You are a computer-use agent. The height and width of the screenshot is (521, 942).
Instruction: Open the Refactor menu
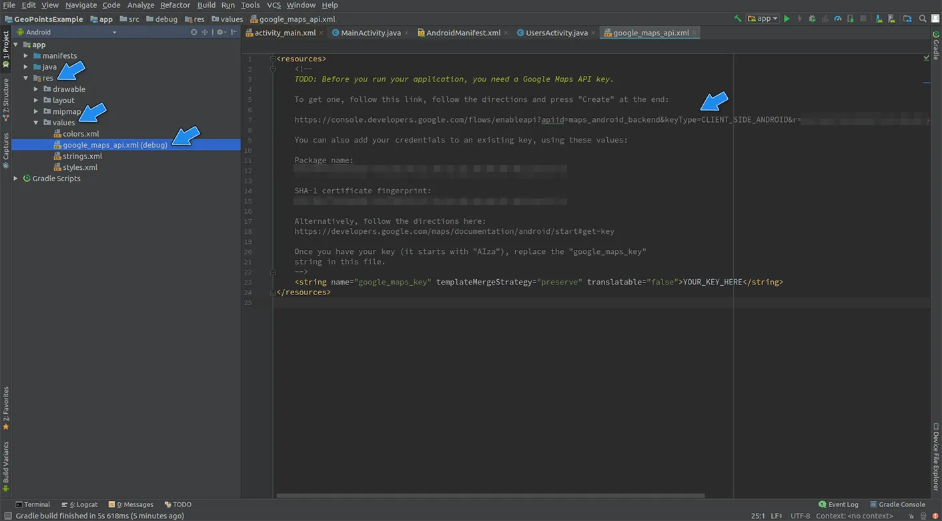[175, 5]
